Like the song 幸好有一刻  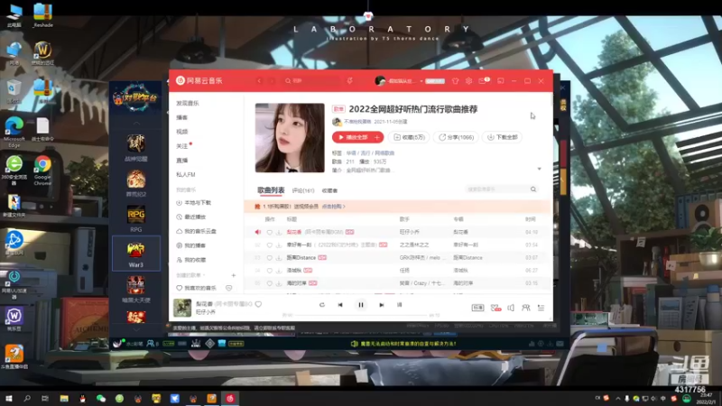(269, 245)
